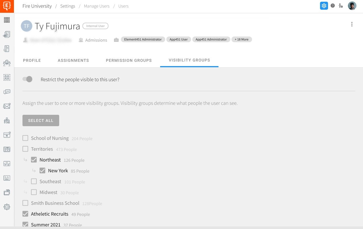
Task: Open the apps grid icon in sidebar
Action: tap(7, 20)
